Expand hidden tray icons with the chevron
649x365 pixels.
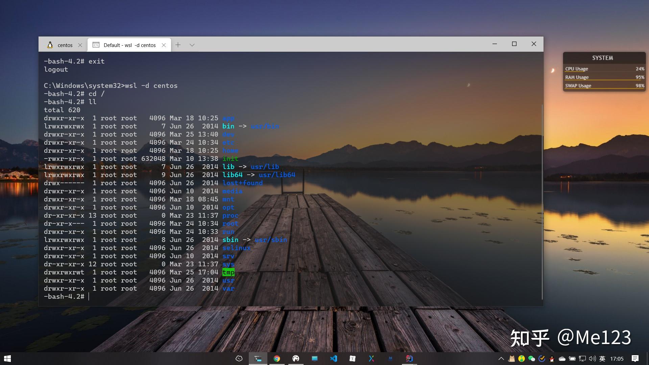[x=501, y=359]
